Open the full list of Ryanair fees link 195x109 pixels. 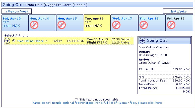point(97,103)
